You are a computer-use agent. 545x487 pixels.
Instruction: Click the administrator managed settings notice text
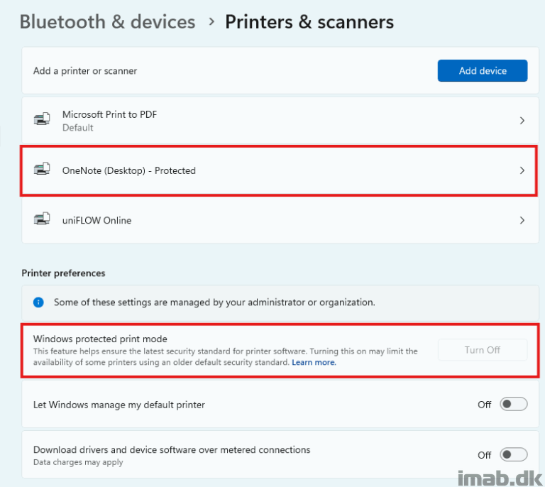pyautogui.click(x=214, y=302)
